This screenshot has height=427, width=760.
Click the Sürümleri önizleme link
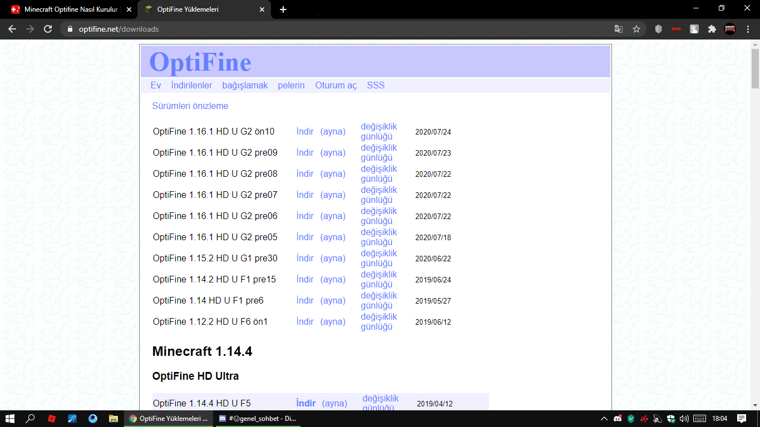(x=190, y=106)
